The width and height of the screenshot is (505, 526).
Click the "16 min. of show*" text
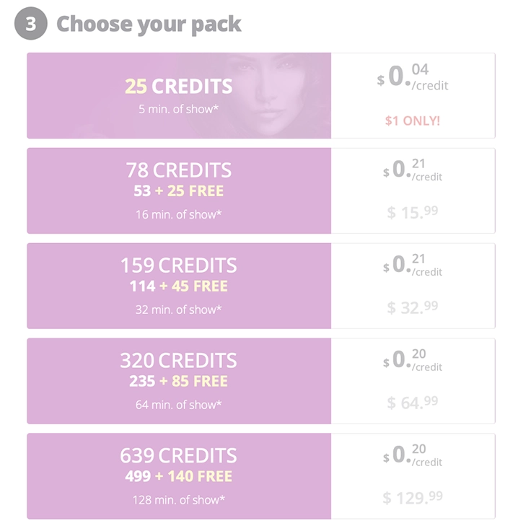point(178,214)
